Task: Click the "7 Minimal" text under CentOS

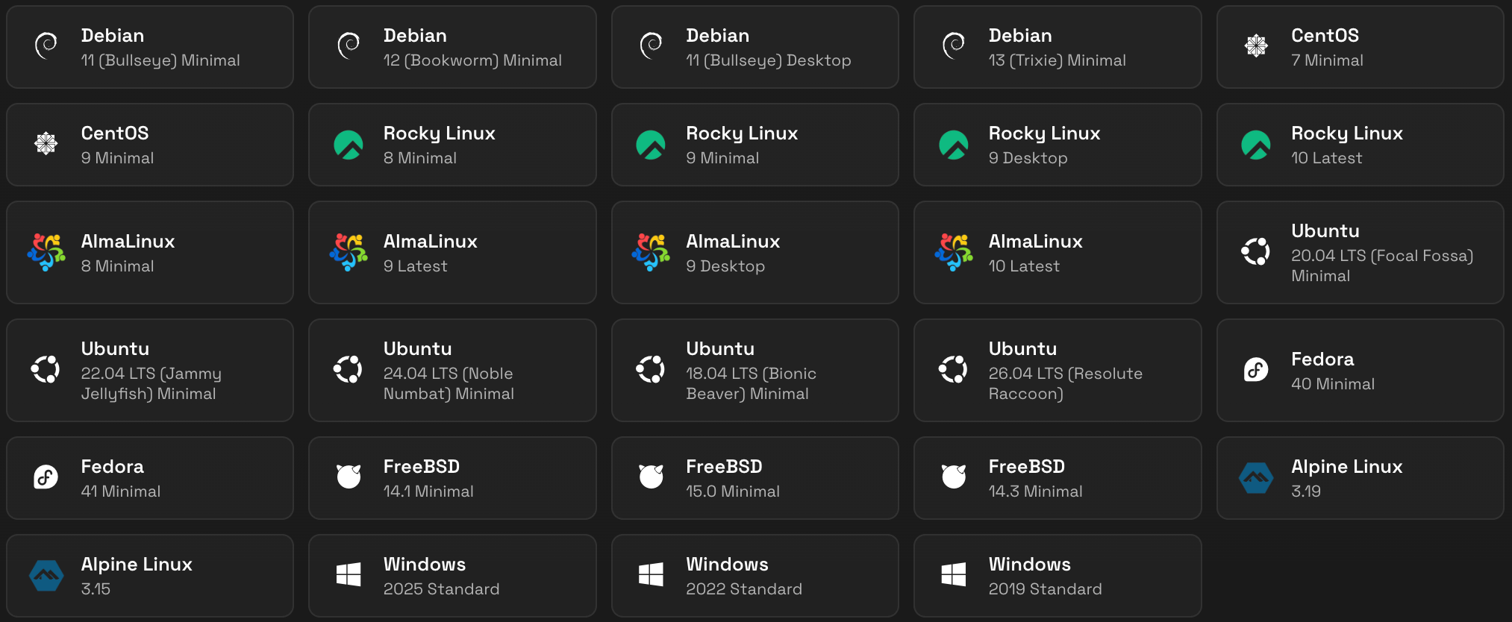Action: 1327,60
